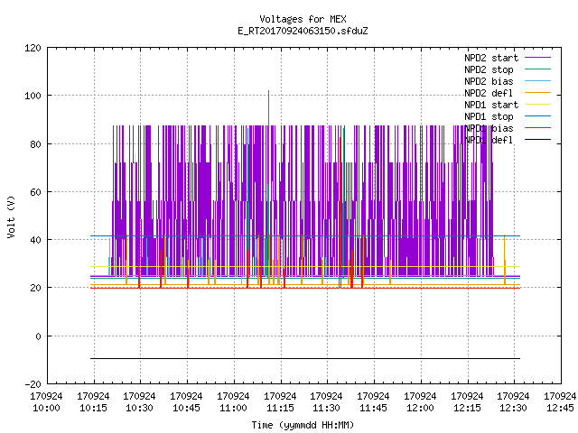The image size is (578, 433).
Task: Click the x-axis tick label 12:00
Action: point(420,408)
